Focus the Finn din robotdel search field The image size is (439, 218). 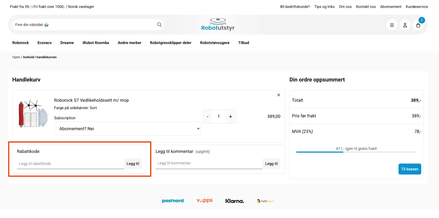pos(85,25)
